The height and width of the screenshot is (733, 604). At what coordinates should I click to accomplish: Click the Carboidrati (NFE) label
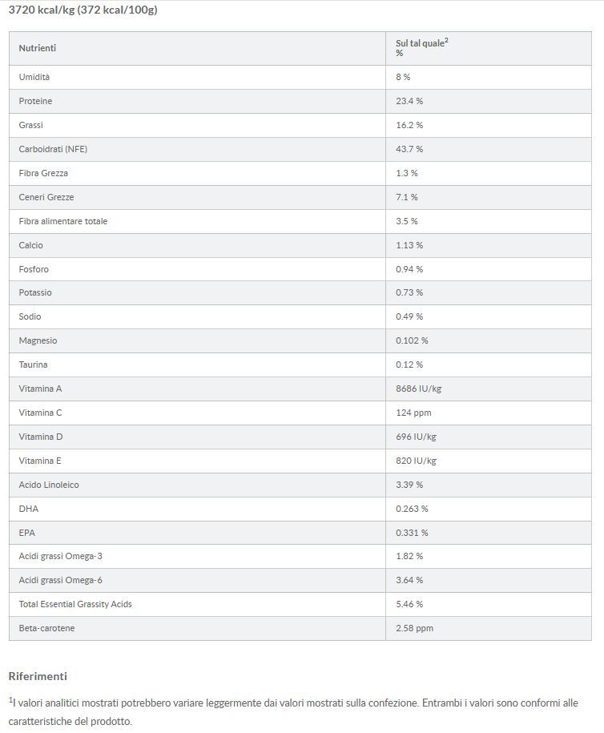click(53, 149)
